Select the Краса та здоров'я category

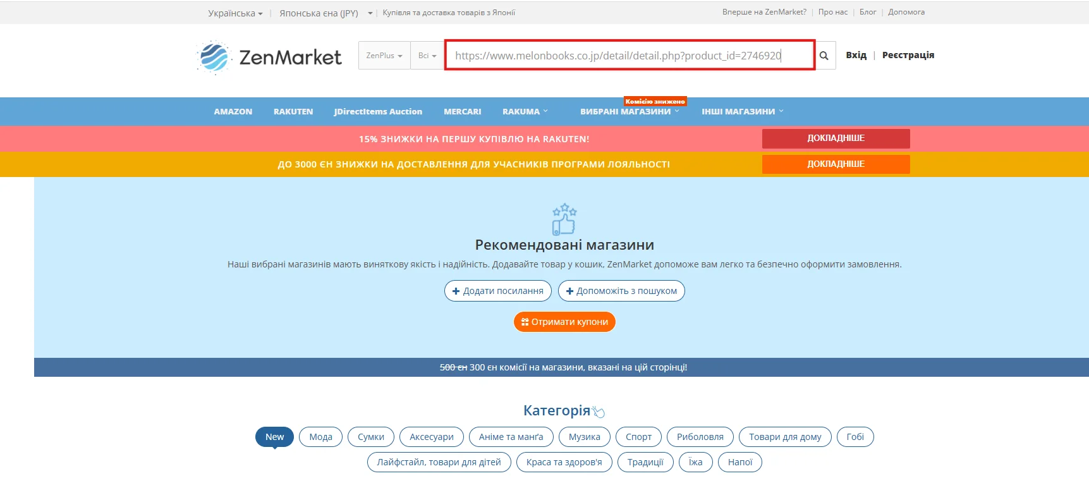(564, 462)
